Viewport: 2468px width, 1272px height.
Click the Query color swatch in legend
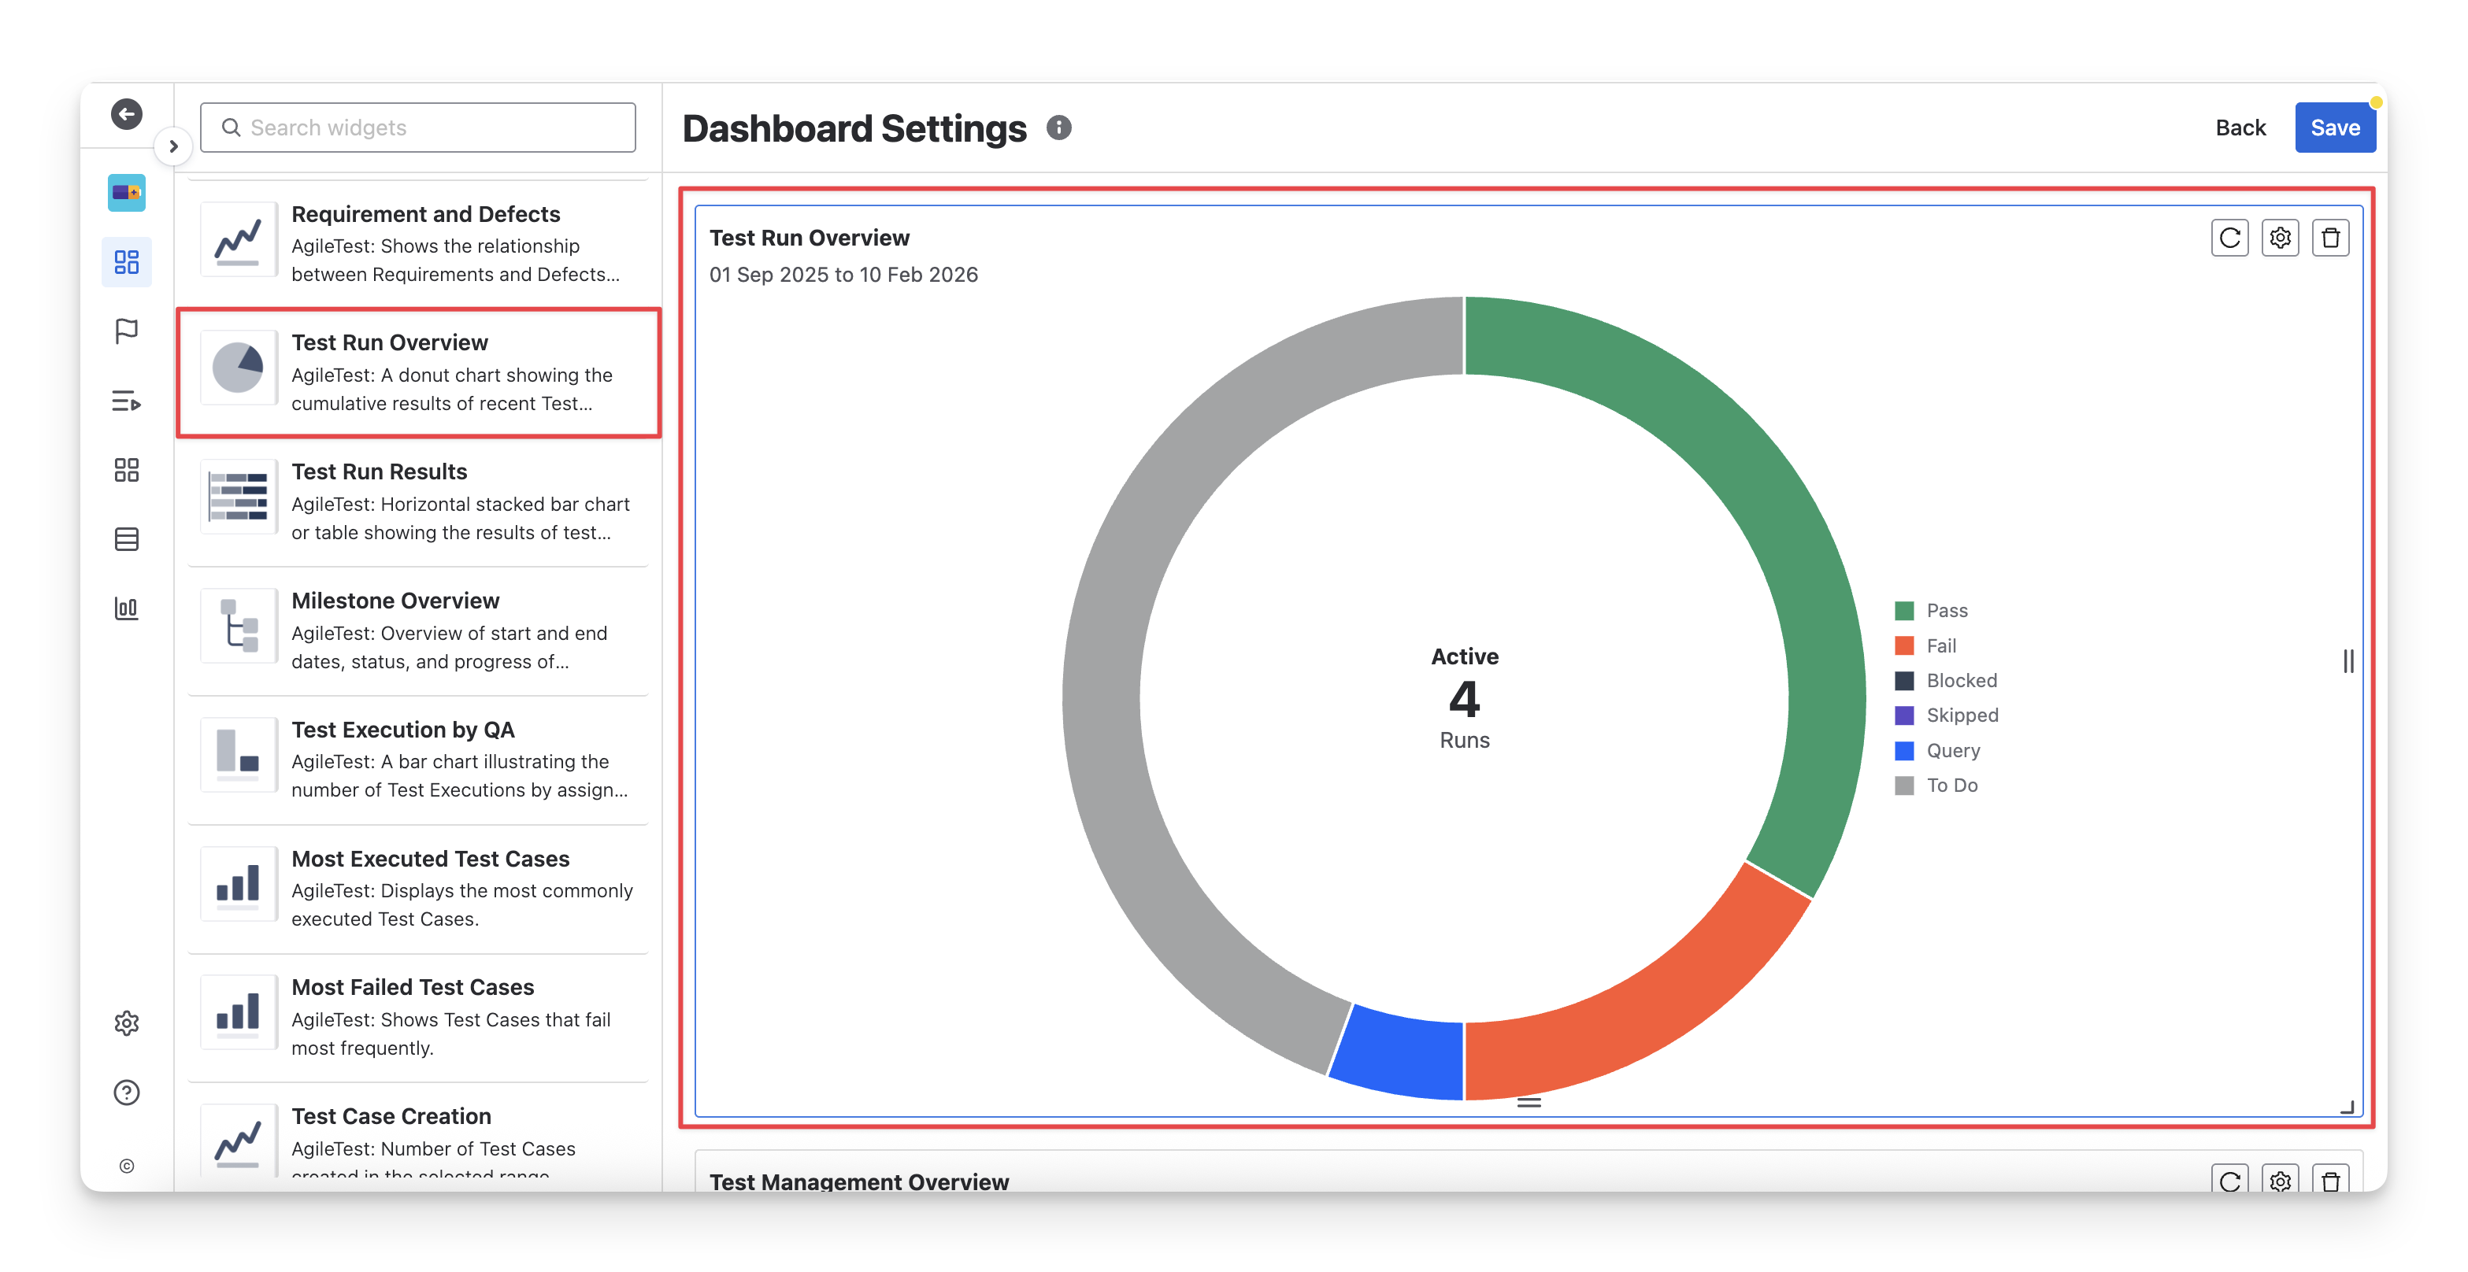click(1903, 751)
